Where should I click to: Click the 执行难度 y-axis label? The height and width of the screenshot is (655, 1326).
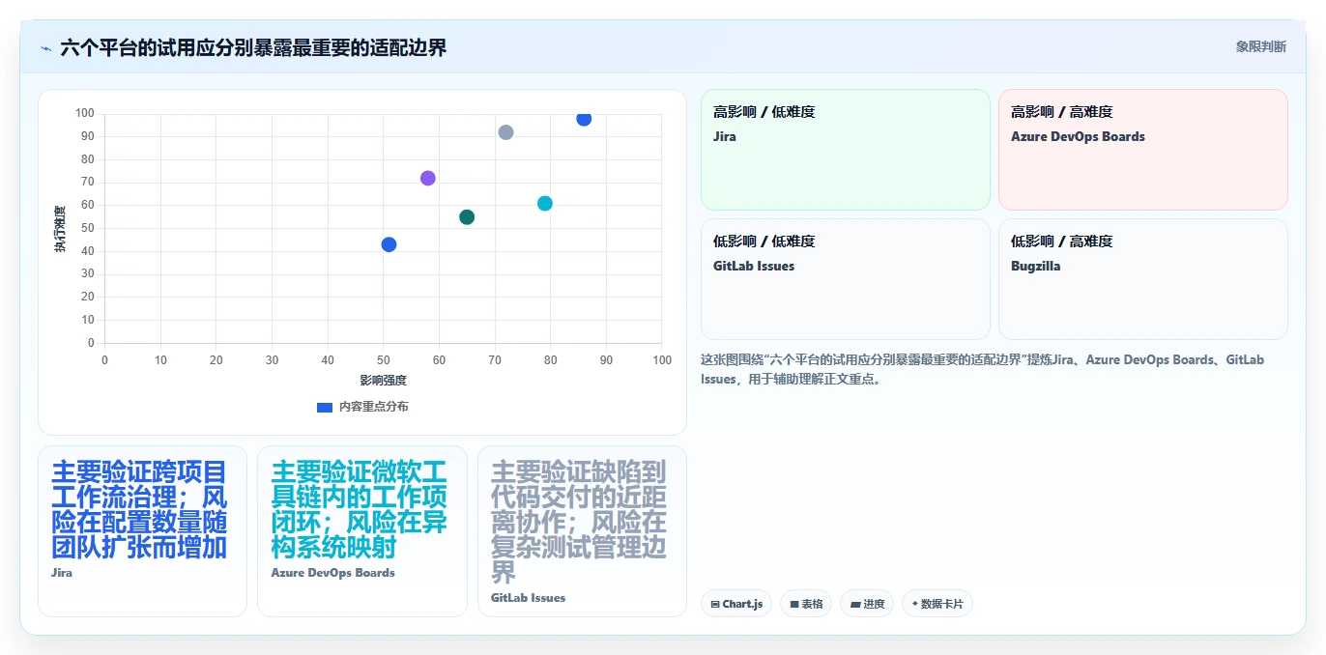(60, 229)
